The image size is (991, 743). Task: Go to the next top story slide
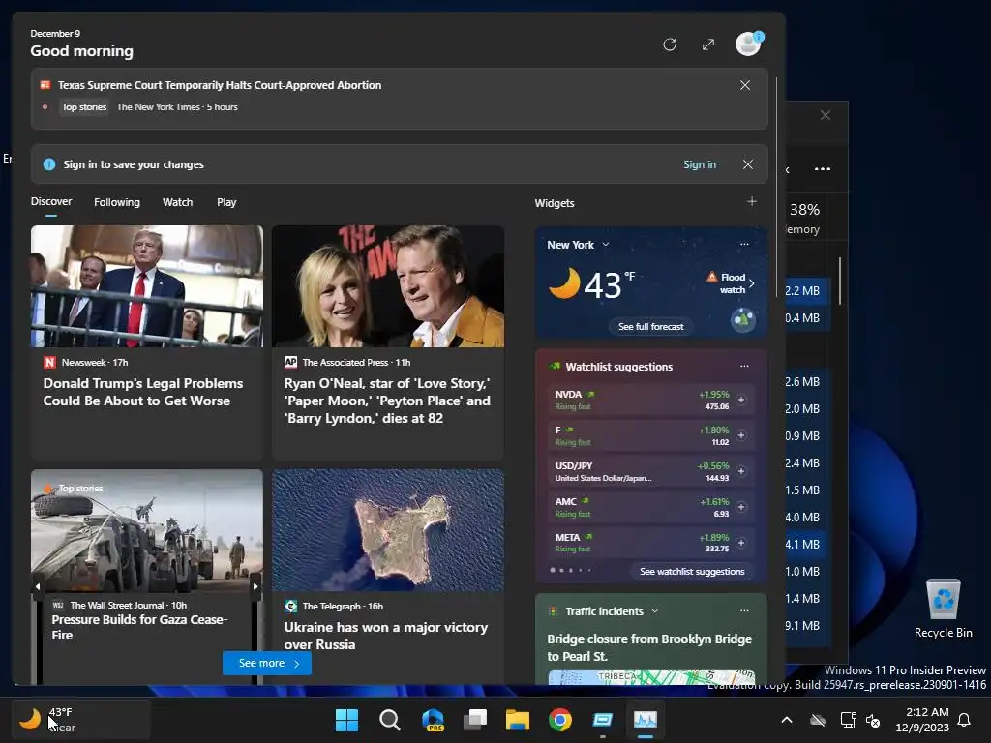(255, 586)
